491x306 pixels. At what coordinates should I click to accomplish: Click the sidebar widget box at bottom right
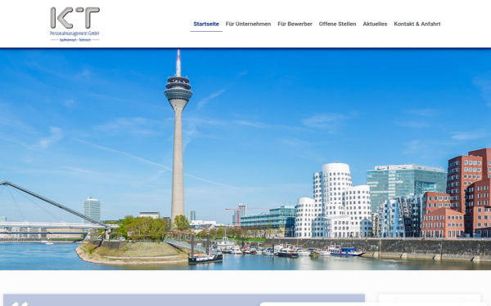click(x=430, y=300)
